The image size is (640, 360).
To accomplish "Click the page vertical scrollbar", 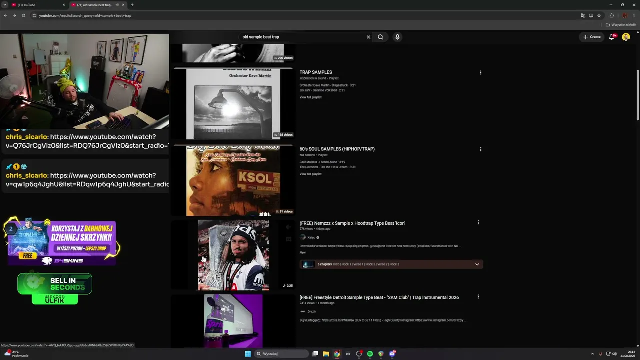I will pos(638,95).
